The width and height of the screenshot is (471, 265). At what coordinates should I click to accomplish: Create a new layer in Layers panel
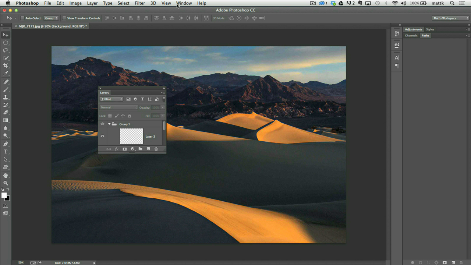click(148, 149)
